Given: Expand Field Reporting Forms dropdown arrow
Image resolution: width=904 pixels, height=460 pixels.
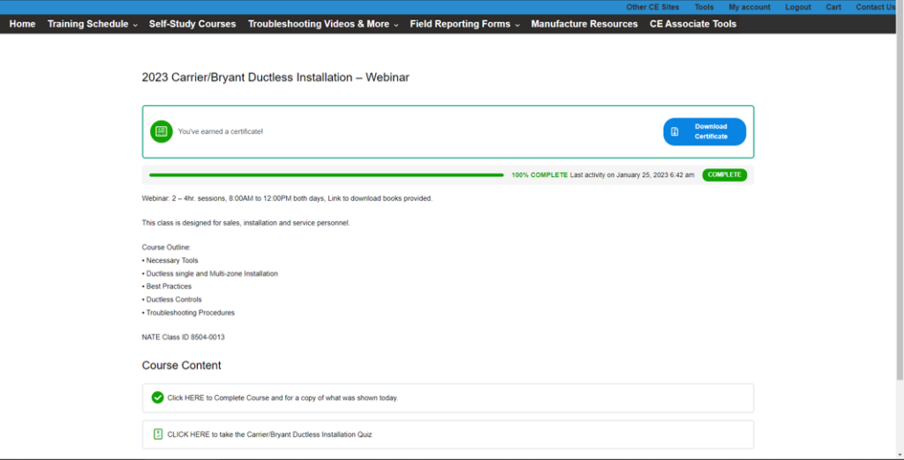Looking at the screenshot, I should 517,25.
